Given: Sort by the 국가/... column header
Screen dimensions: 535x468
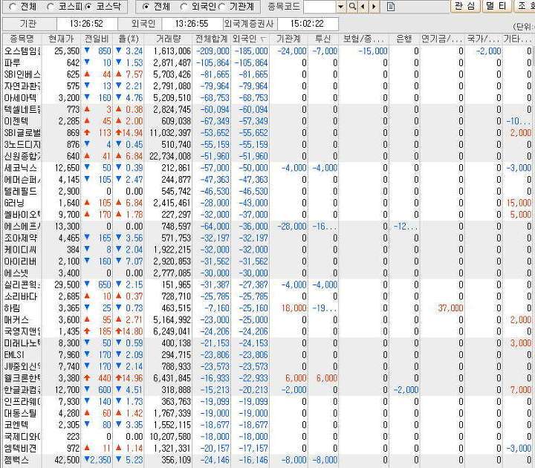Looking at the screenshot, I should (483, 39).
